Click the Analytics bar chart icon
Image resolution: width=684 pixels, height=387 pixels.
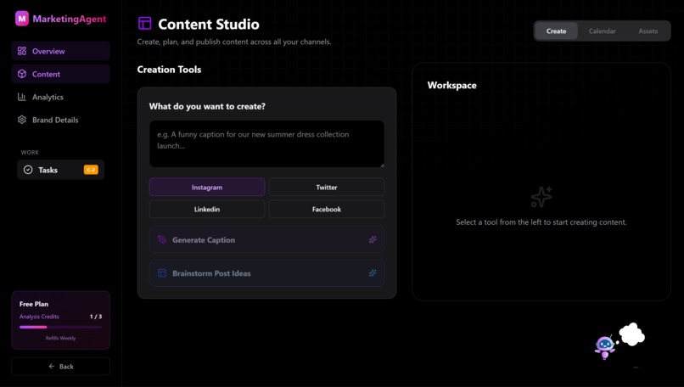coord(22,97)
